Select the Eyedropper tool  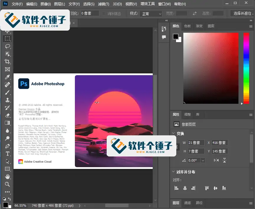(7, 77)
